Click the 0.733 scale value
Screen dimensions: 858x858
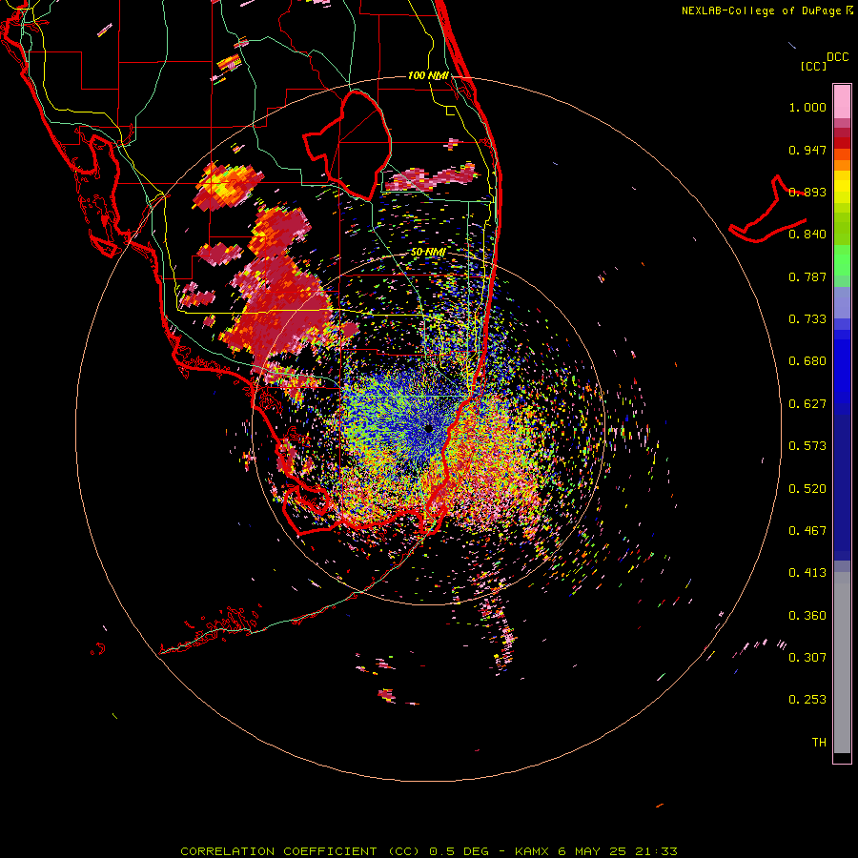pos(807,319)
